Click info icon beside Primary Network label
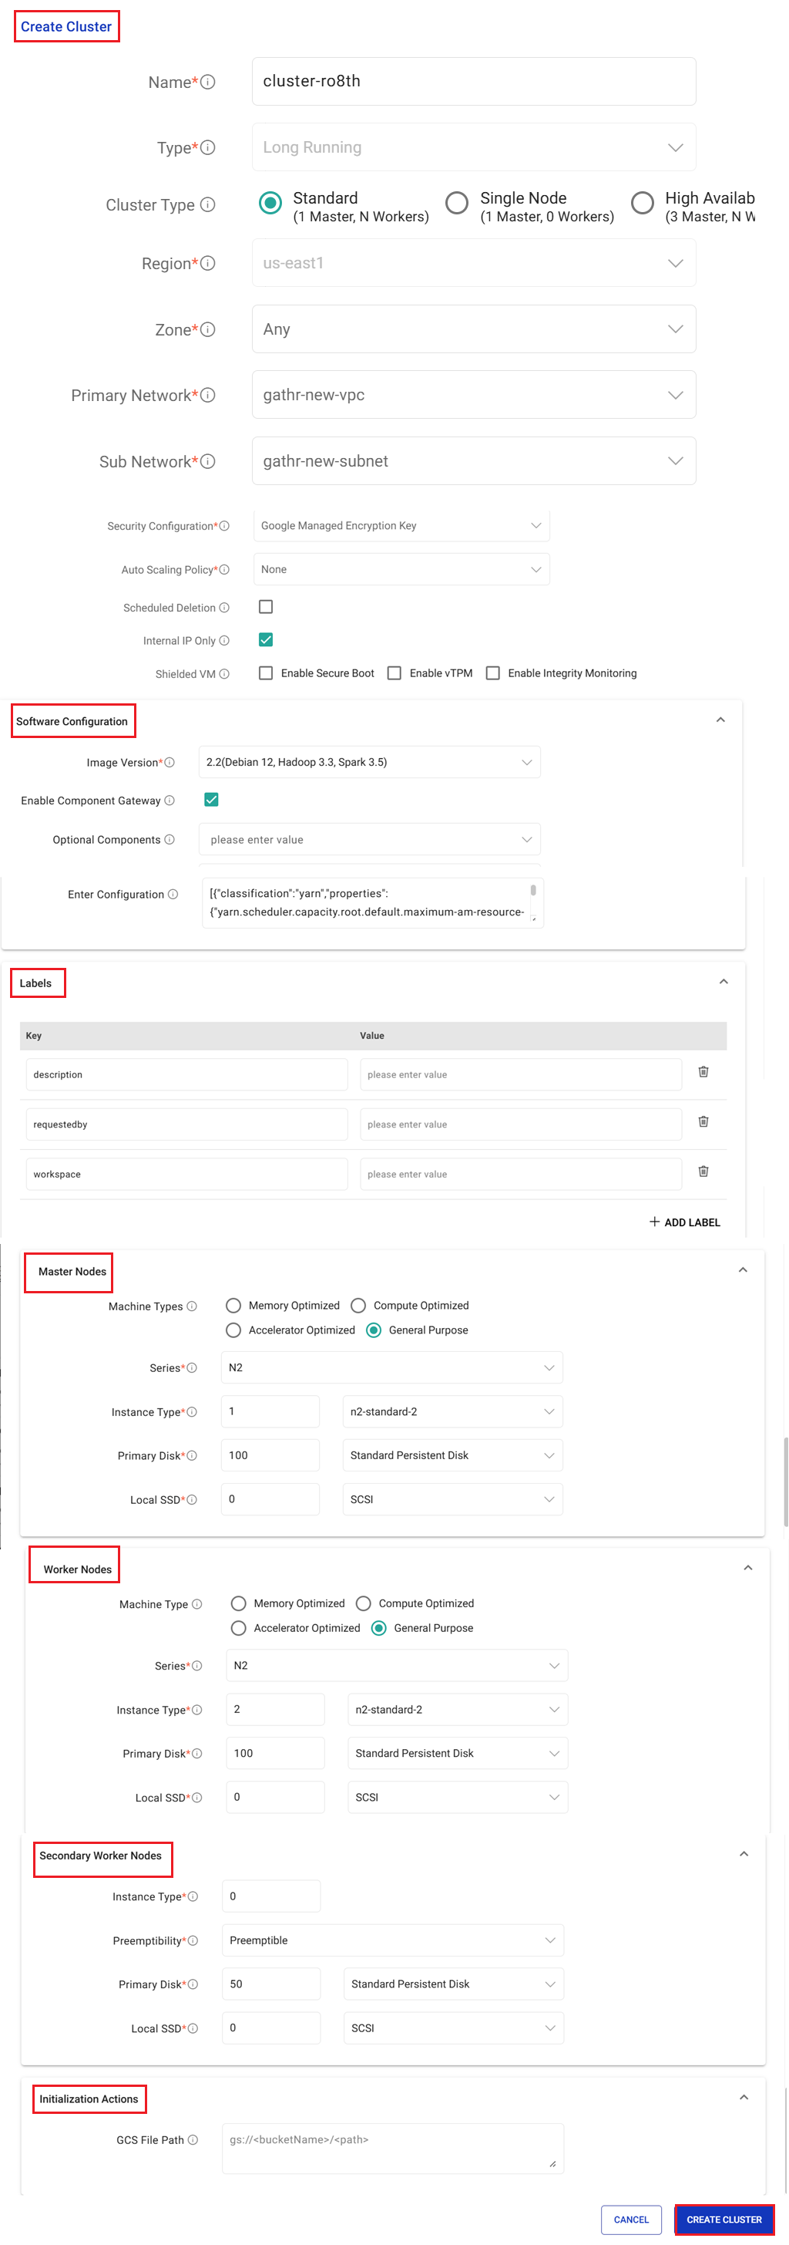The image size is (789, 2245). pyautogui.click(x=208, y=395)
